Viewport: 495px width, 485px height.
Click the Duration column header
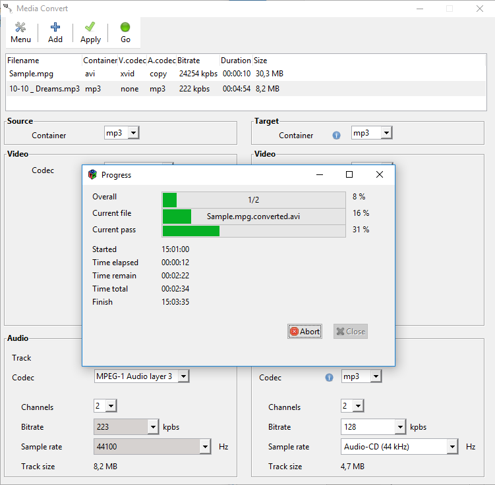tap(236, 60)
